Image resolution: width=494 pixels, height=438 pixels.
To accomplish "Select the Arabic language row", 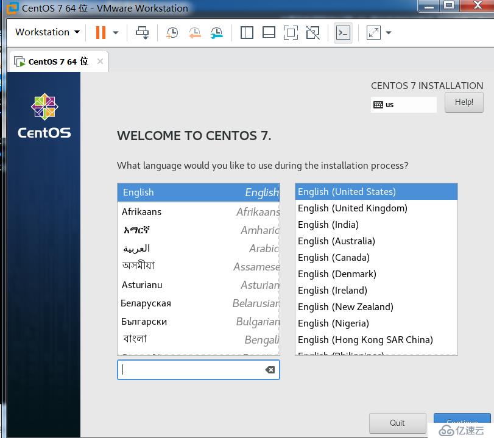I will (x=198, y=249).
